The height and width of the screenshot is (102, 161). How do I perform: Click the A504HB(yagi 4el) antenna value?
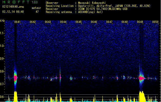point(90,12)
